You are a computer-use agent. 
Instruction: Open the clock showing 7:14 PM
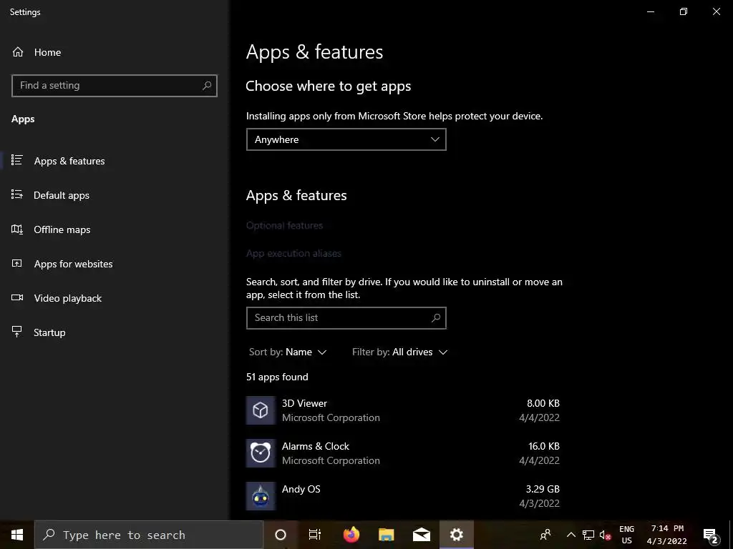(667, 535)
